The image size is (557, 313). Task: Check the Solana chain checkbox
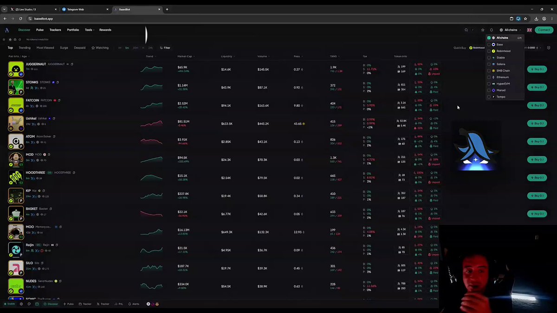pos(489,64)
